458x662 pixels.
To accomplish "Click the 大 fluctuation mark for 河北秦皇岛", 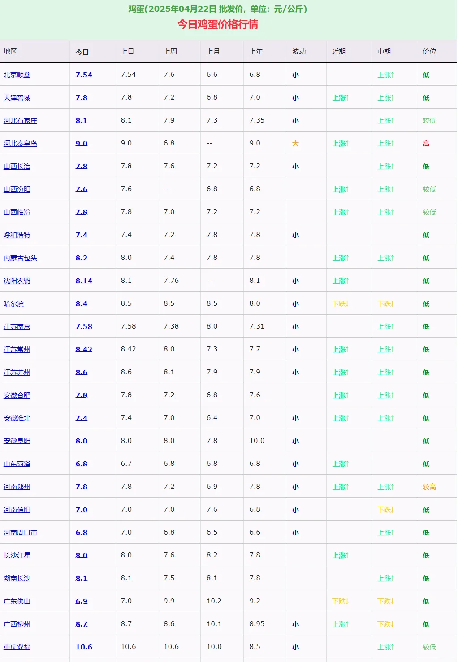I will click(295, 144).
